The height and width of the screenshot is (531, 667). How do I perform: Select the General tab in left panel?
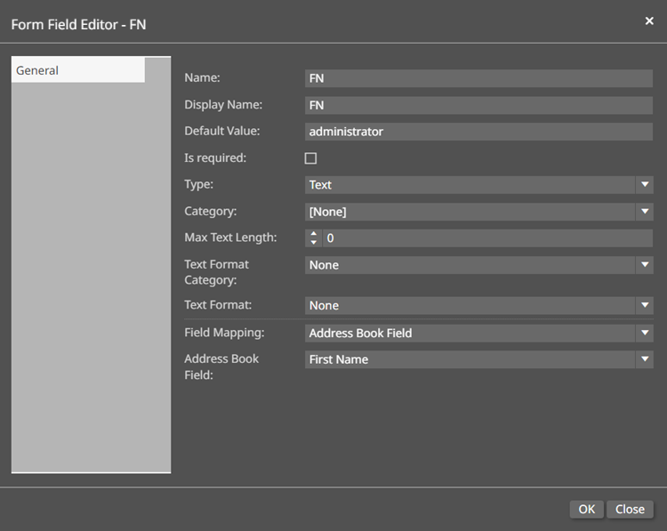click(x=78, y=70)
